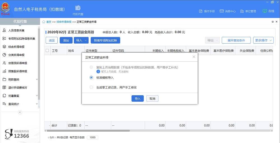Go to 首页 via home icon
The image size is (280, 143).
(x=44, y=22)
